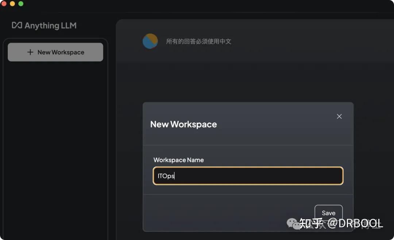Select the New Workspace dialog title
394x240 pixels.
point(184,124)
